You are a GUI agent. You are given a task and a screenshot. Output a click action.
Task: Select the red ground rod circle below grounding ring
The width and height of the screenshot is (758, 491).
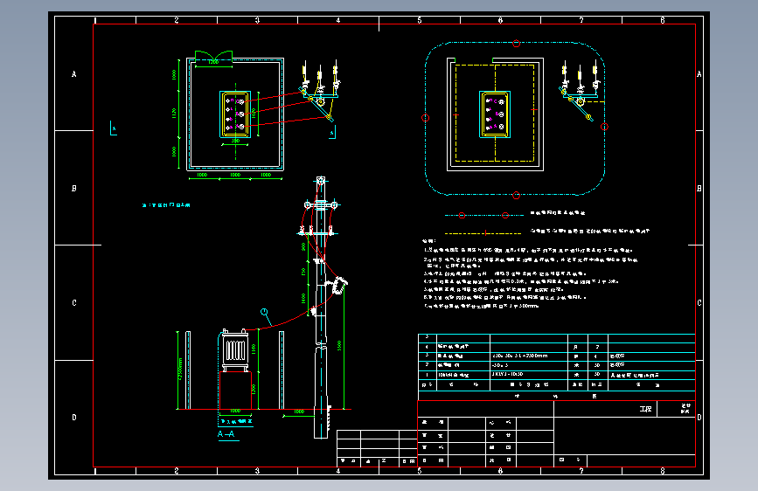(517, 195)
